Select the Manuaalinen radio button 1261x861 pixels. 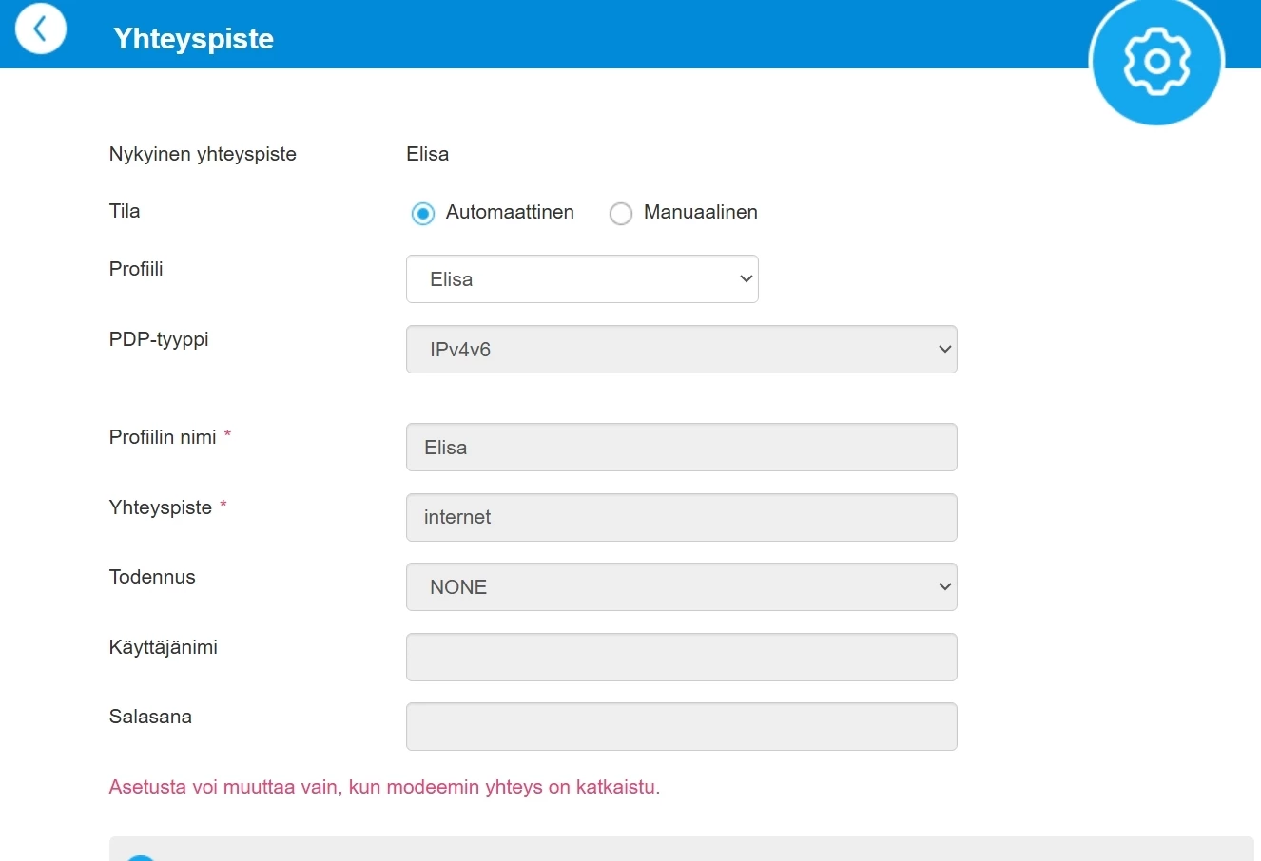point(621,214)
